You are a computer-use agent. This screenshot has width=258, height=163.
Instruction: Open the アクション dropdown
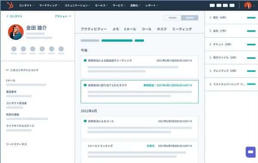click(63, 16)
